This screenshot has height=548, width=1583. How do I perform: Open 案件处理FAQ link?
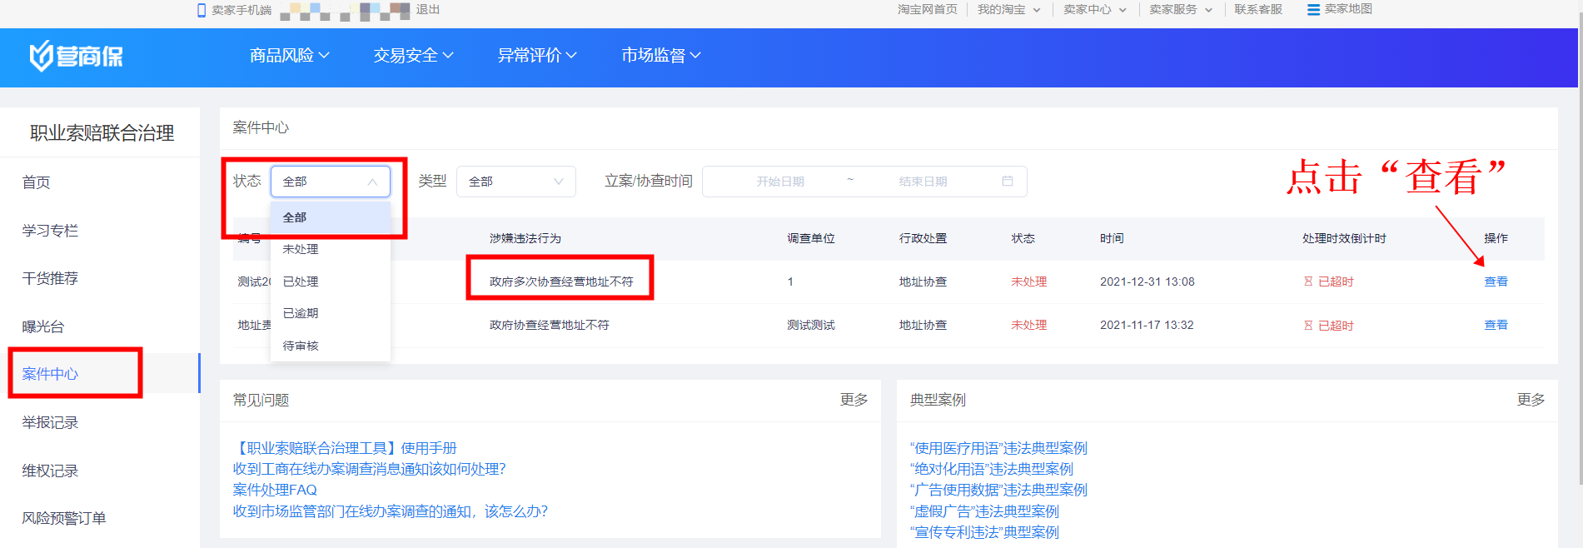[x=275, y=490]
